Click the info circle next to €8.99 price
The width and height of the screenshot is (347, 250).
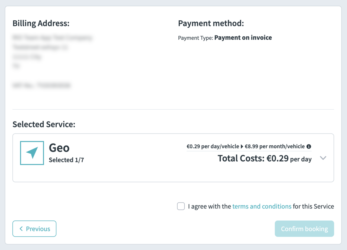coord(309,146)
